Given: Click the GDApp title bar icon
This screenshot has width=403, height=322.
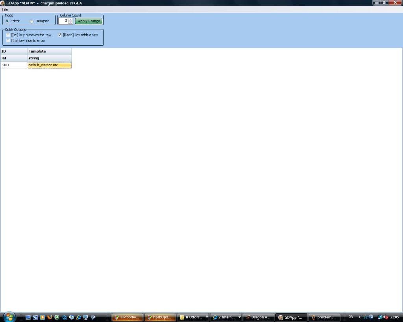Looking at the screenshot, I should click(3, 3).
